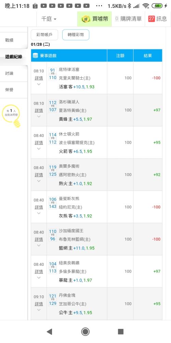Tap the Android home circle icon
The image size is (171, 343).
tap(85, 332)
